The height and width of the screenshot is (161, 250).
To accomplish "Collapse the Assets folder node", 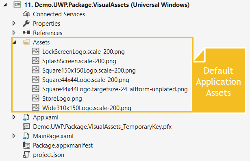I will 14,42.
